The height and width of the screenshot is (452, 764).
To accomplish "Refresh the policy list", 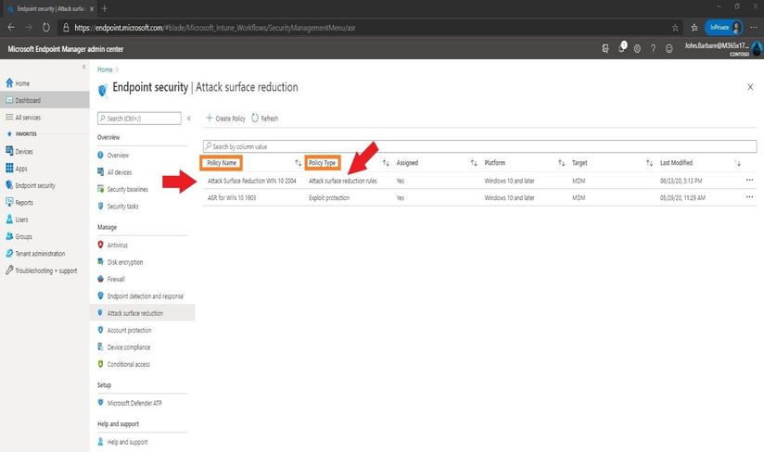I will pos(264,119).
